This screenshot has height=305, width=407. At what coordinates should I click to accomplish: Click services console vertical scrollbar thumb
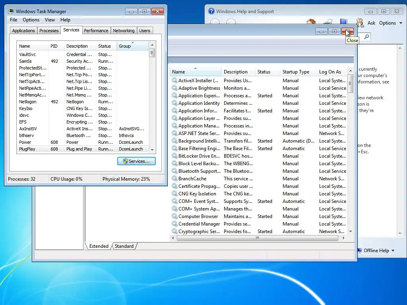click(x=350, y=83)
